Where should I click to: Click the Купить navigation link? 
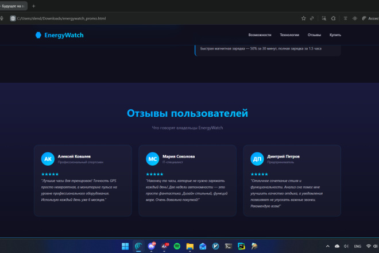point(335,35)
